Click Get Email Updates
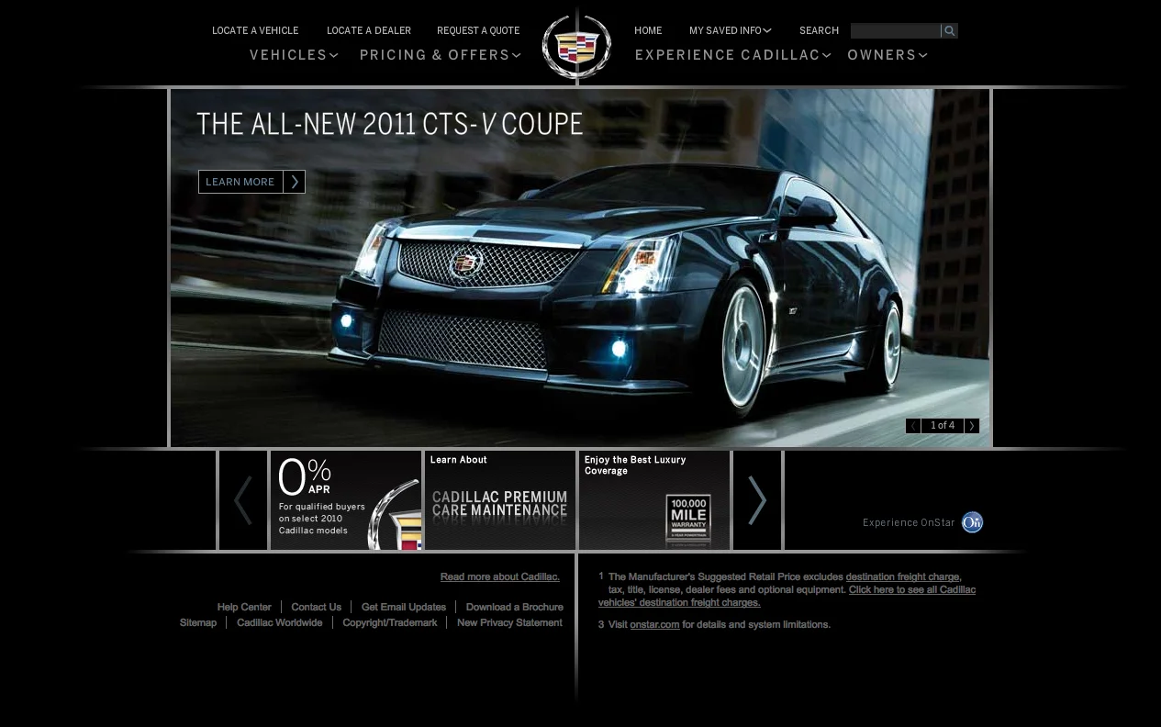The image size is (1161, 727). click(404, 607)
